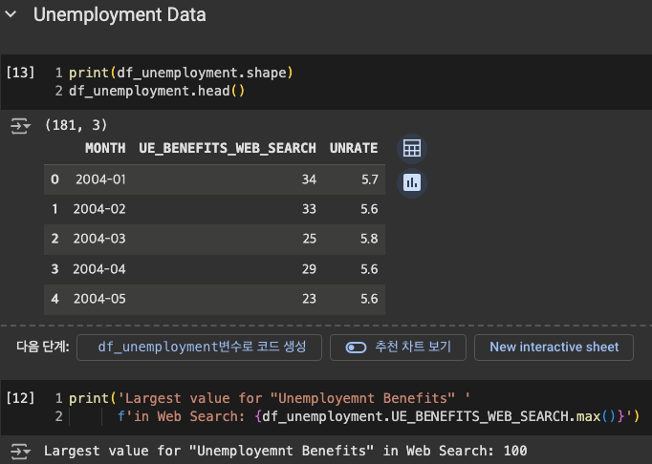Click the MONTH column header
Screen dimensions: 652x464
coord(105,149)
